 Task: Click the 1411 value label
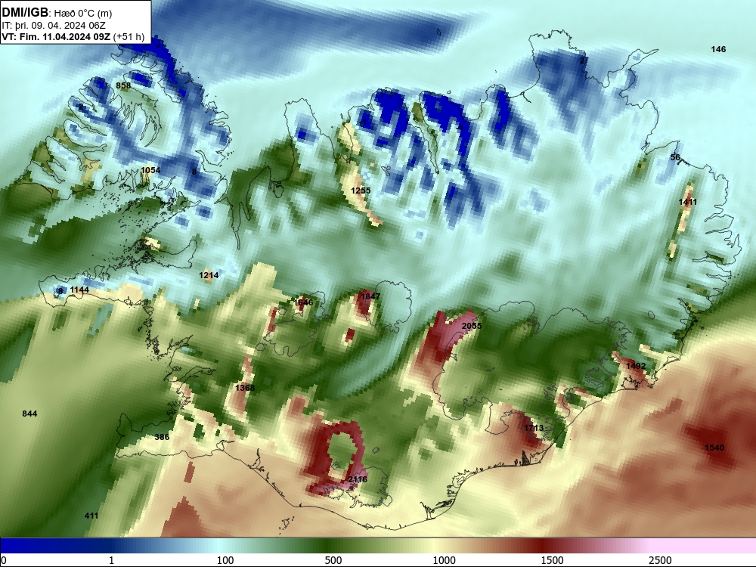(687, 202)
